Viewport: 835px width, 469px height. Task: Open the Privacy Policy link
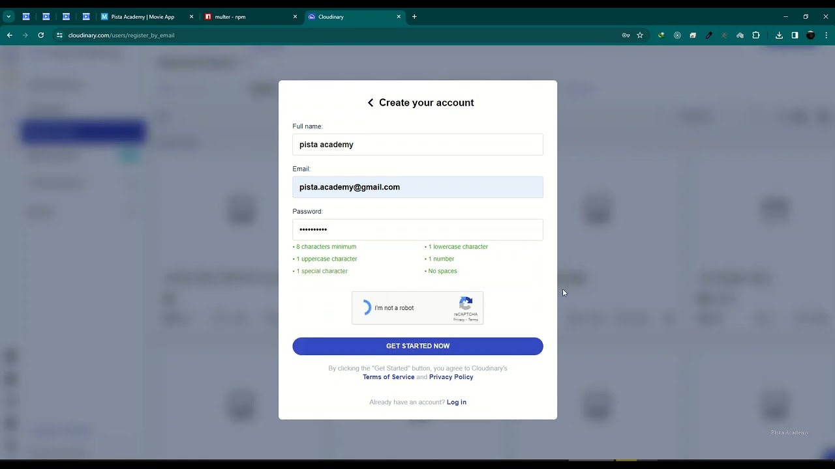pos(451,377)
